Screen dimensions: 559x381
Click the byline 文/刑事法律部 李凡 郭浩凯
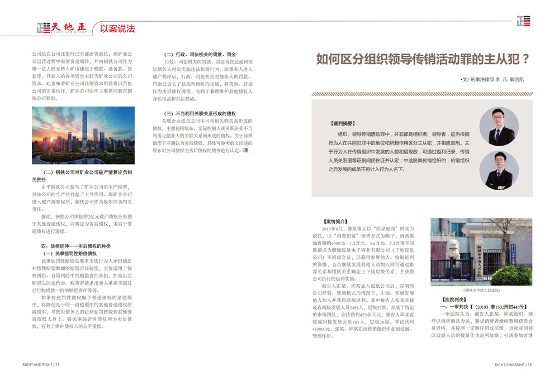pos(492,80)
